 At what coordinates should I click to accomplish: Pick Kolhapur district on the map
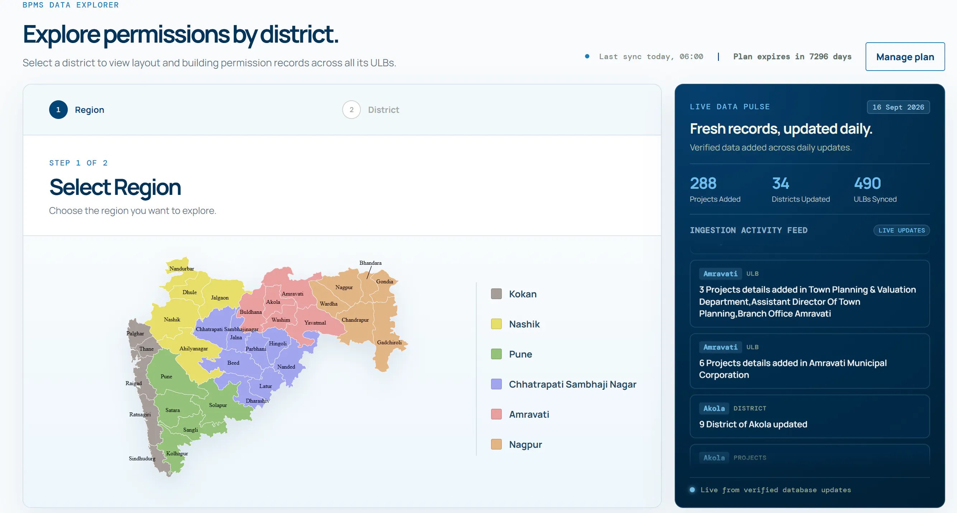pos(177,453)
